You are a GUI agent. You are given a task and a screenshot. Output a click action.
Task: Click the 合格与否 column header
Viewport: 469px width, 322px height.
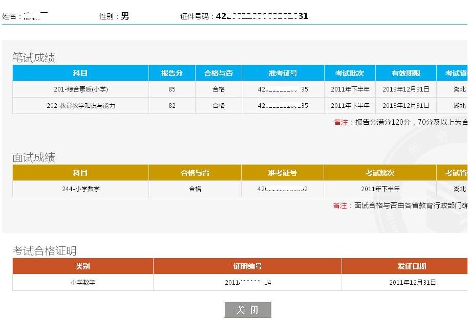click(x=217, y=73)
